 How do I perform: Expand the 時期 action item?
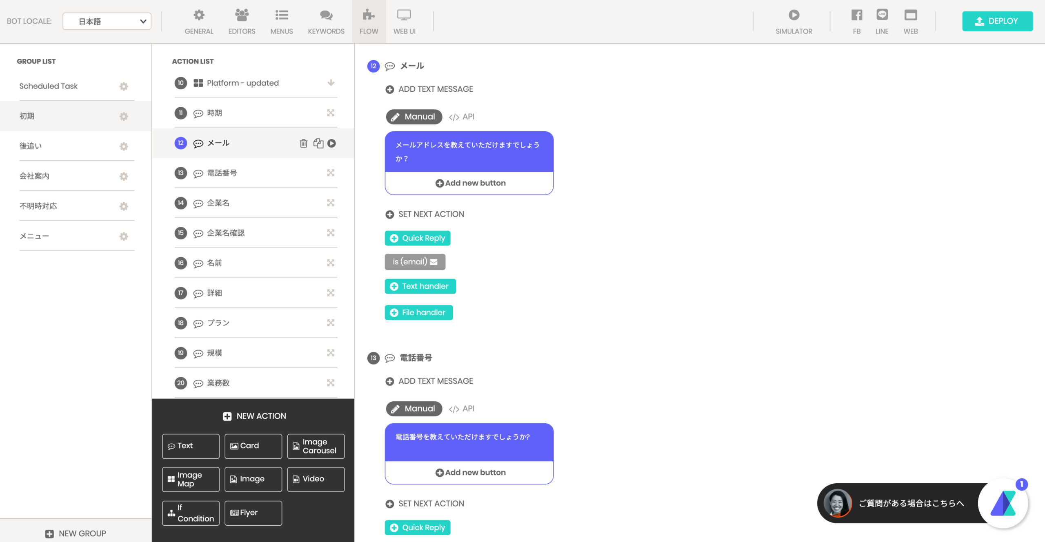331,113
